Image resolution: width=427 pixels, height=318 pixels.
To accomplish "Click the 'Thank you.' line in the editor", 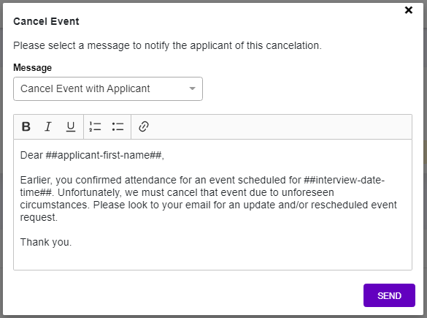I will point(46,242).
